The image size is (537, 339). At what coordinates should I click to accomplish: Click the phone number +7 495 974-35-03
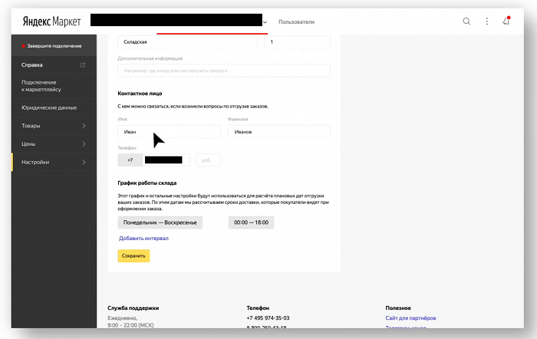coord(268,318)
